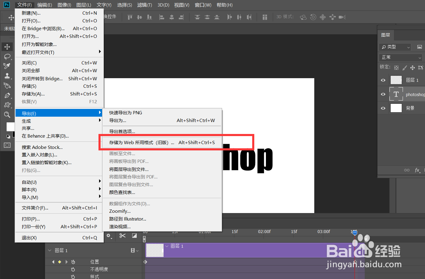Open blend mode 正常 dropdown

pos(401,57)
